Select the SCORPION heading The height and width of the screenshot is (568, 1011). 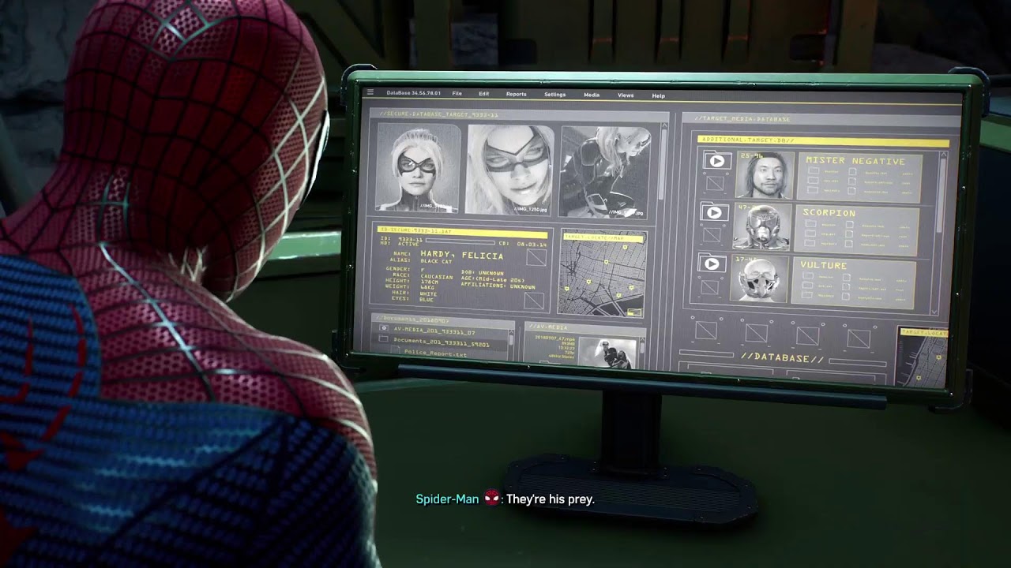[x=829, y=213]
